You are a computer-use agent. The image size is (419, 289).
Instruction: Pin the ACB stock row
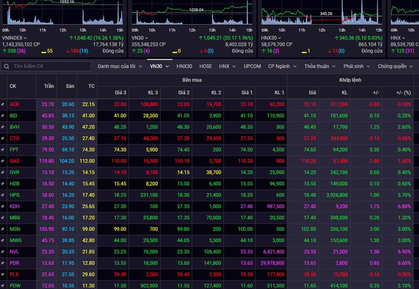(x=3, y=105)
